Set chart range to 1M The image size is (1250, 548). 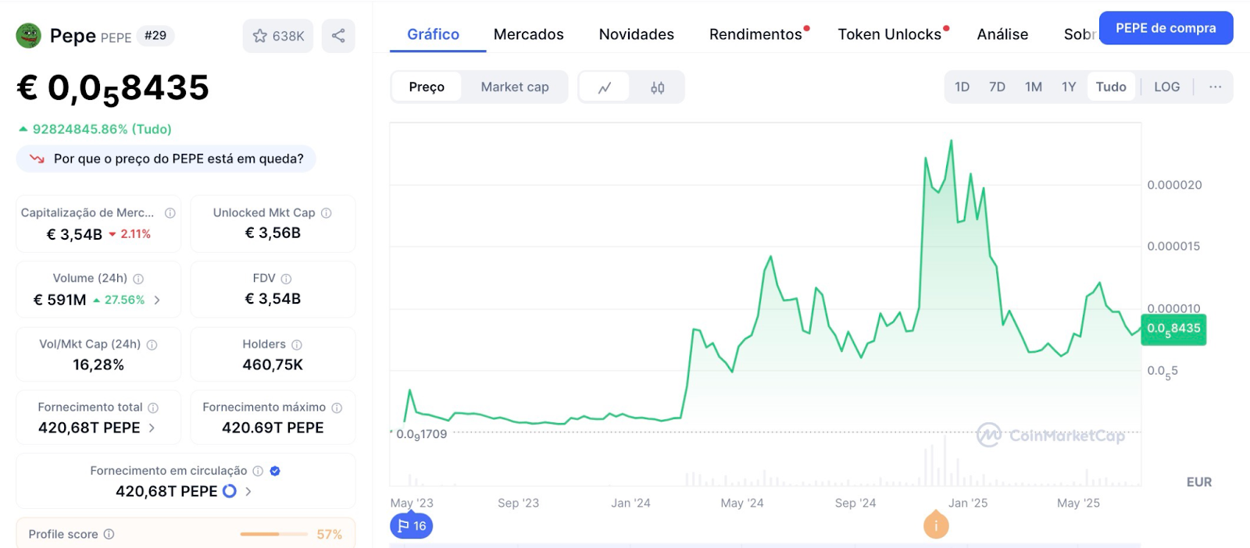1034,87
